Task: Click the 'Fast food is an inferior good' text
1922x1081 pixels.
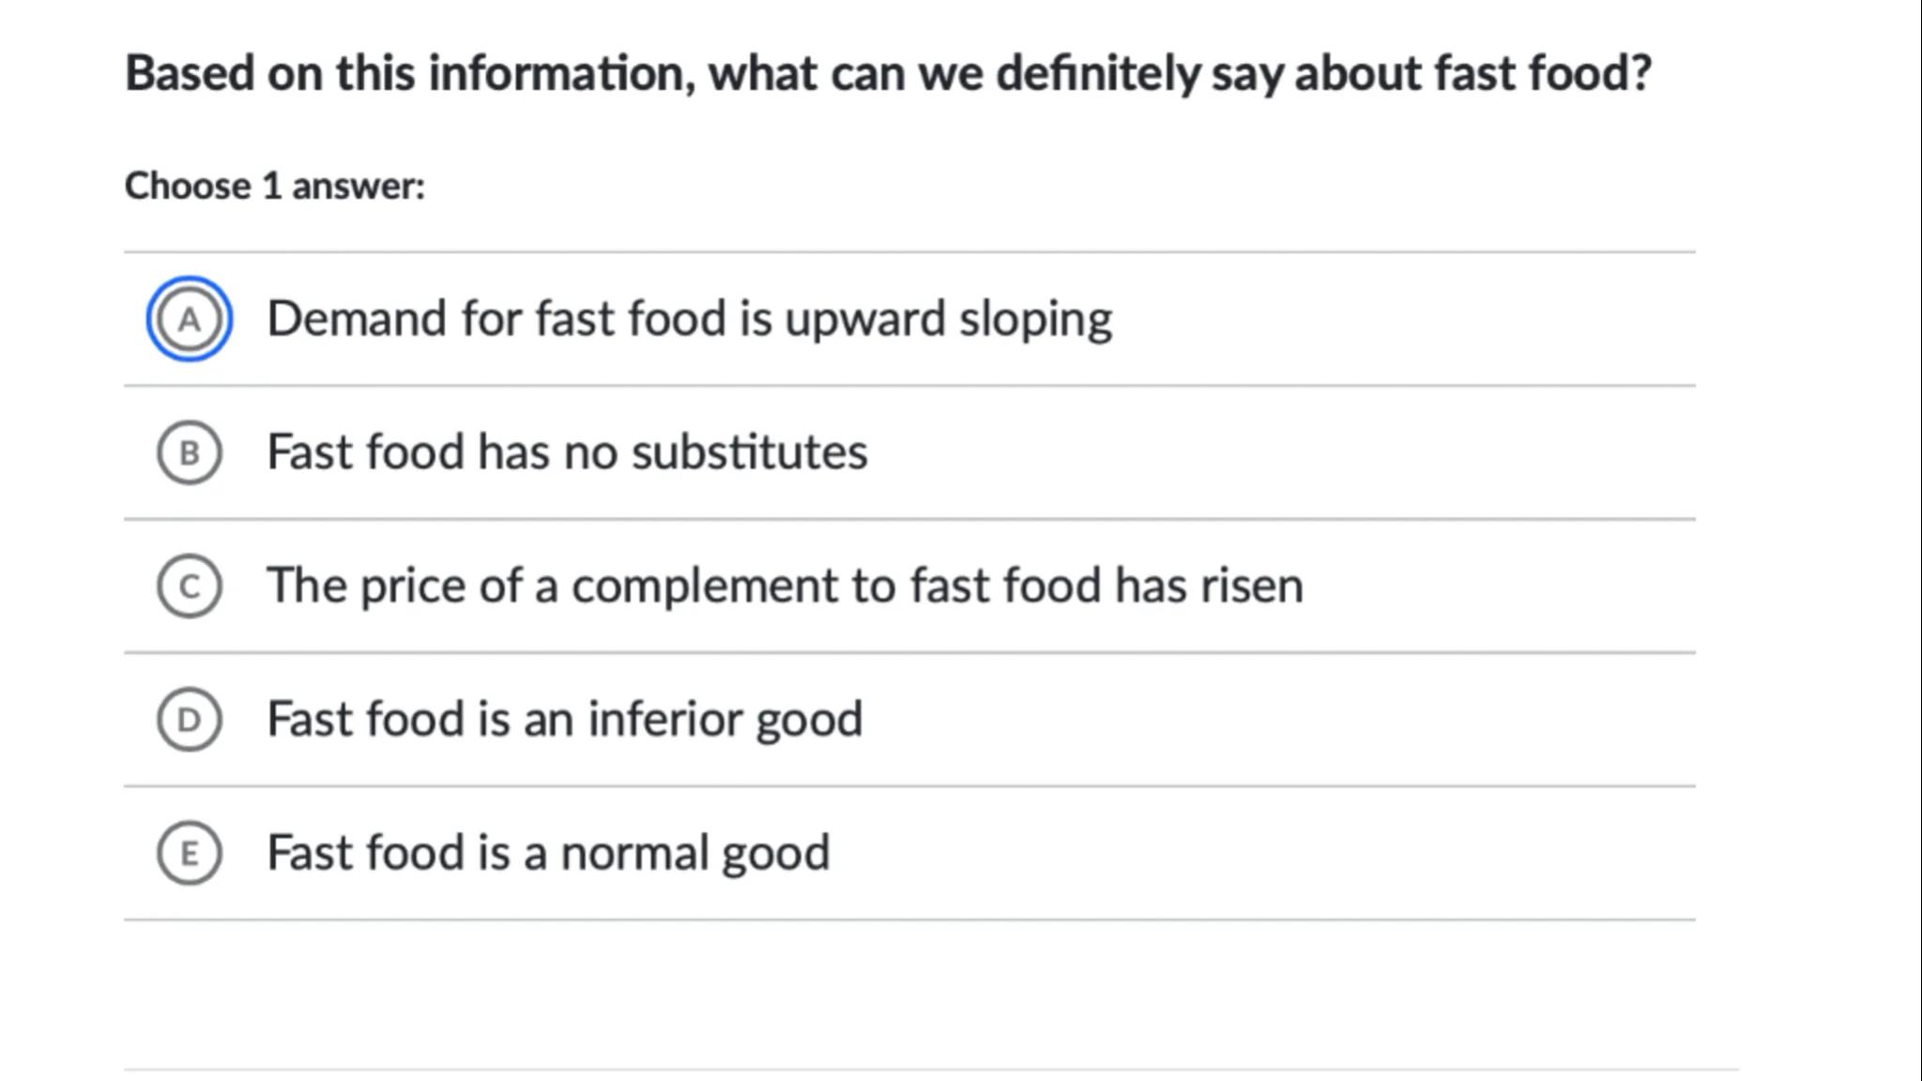Action: click(x=564, y=720)
